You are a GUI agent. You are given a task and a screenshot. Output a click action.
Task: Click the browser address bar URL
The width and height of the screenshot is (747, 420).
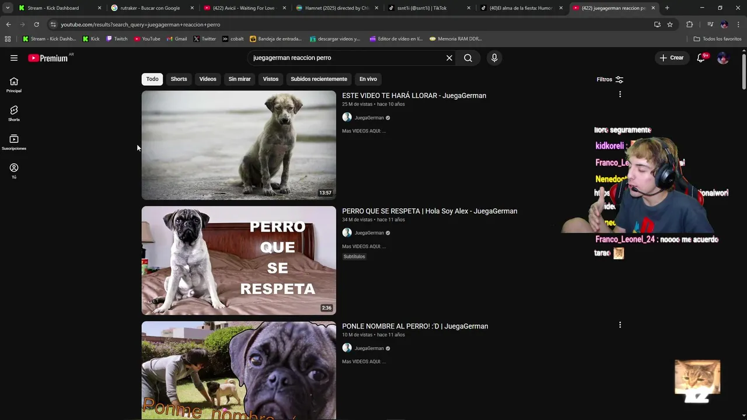click(141, 24)
